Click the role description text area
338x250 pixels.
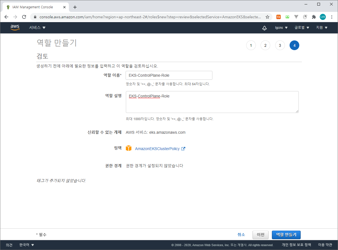[x=212, y=102]
